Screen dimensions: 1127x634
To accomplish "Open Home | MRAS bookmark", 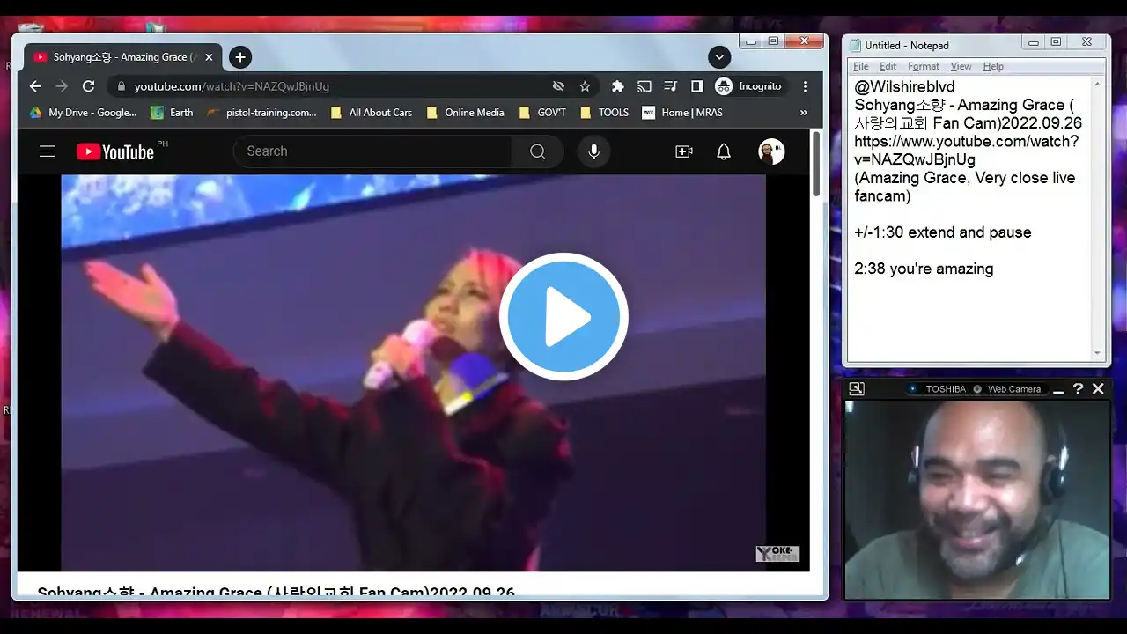I will click(x=682, y=113).
